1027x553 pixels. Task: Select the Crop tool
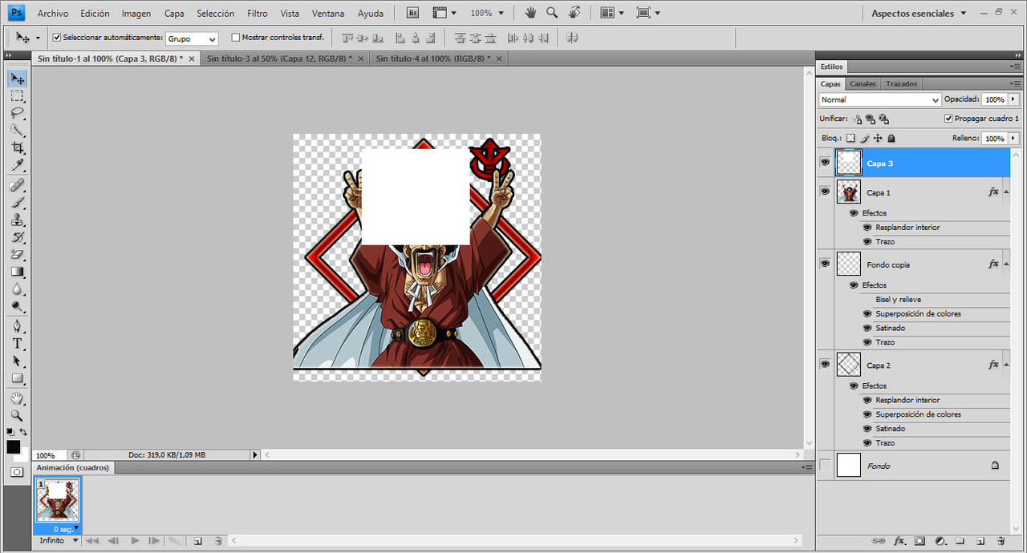pos(17,147)
